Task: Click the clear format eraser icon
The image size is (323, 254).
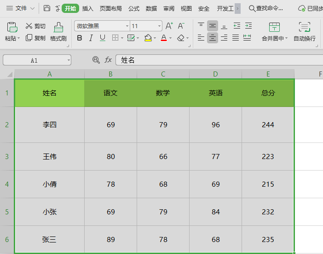Action: (x=181, y=38)
